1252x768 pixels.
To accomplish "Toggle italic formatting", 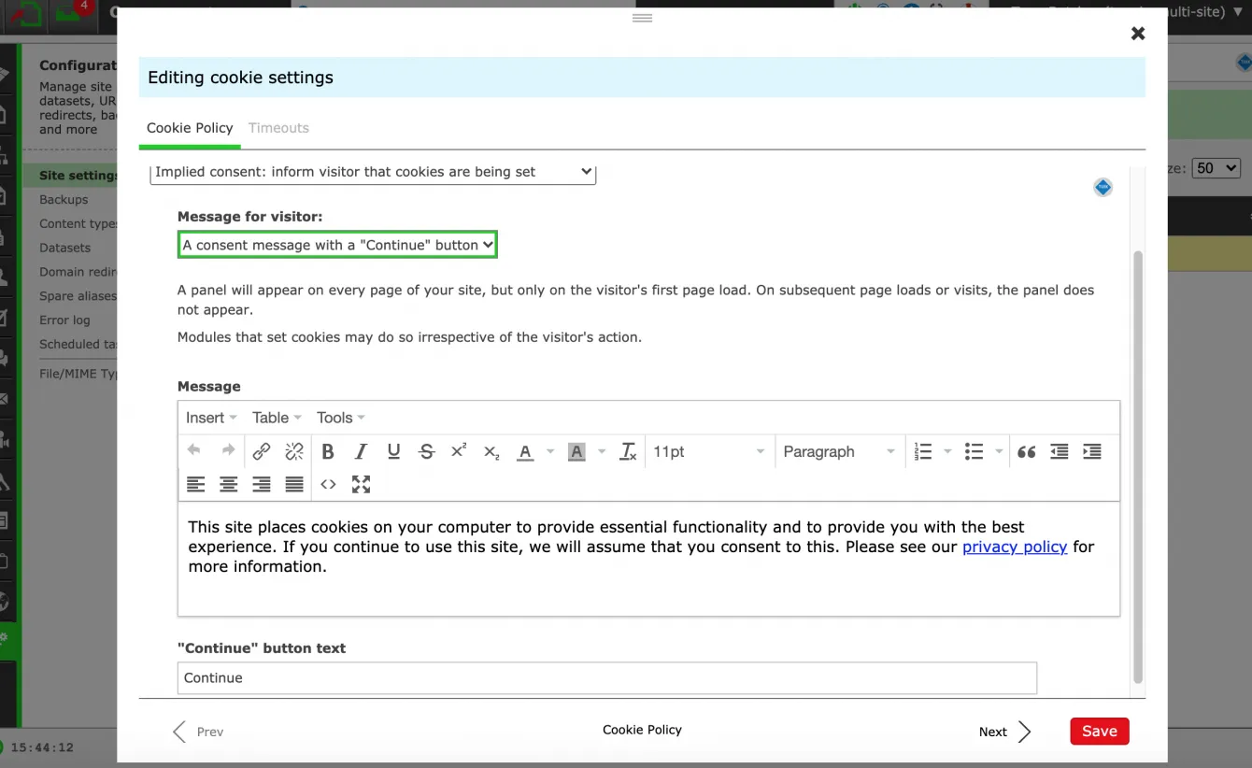I will 361,451.
